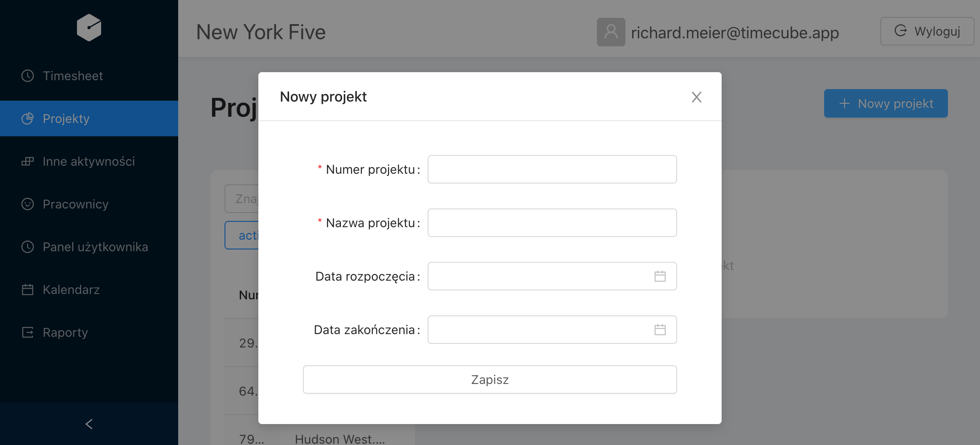This screenshot has width=980, height=445.
Task: Click the Raporty export icon
Action: point(28,332)
